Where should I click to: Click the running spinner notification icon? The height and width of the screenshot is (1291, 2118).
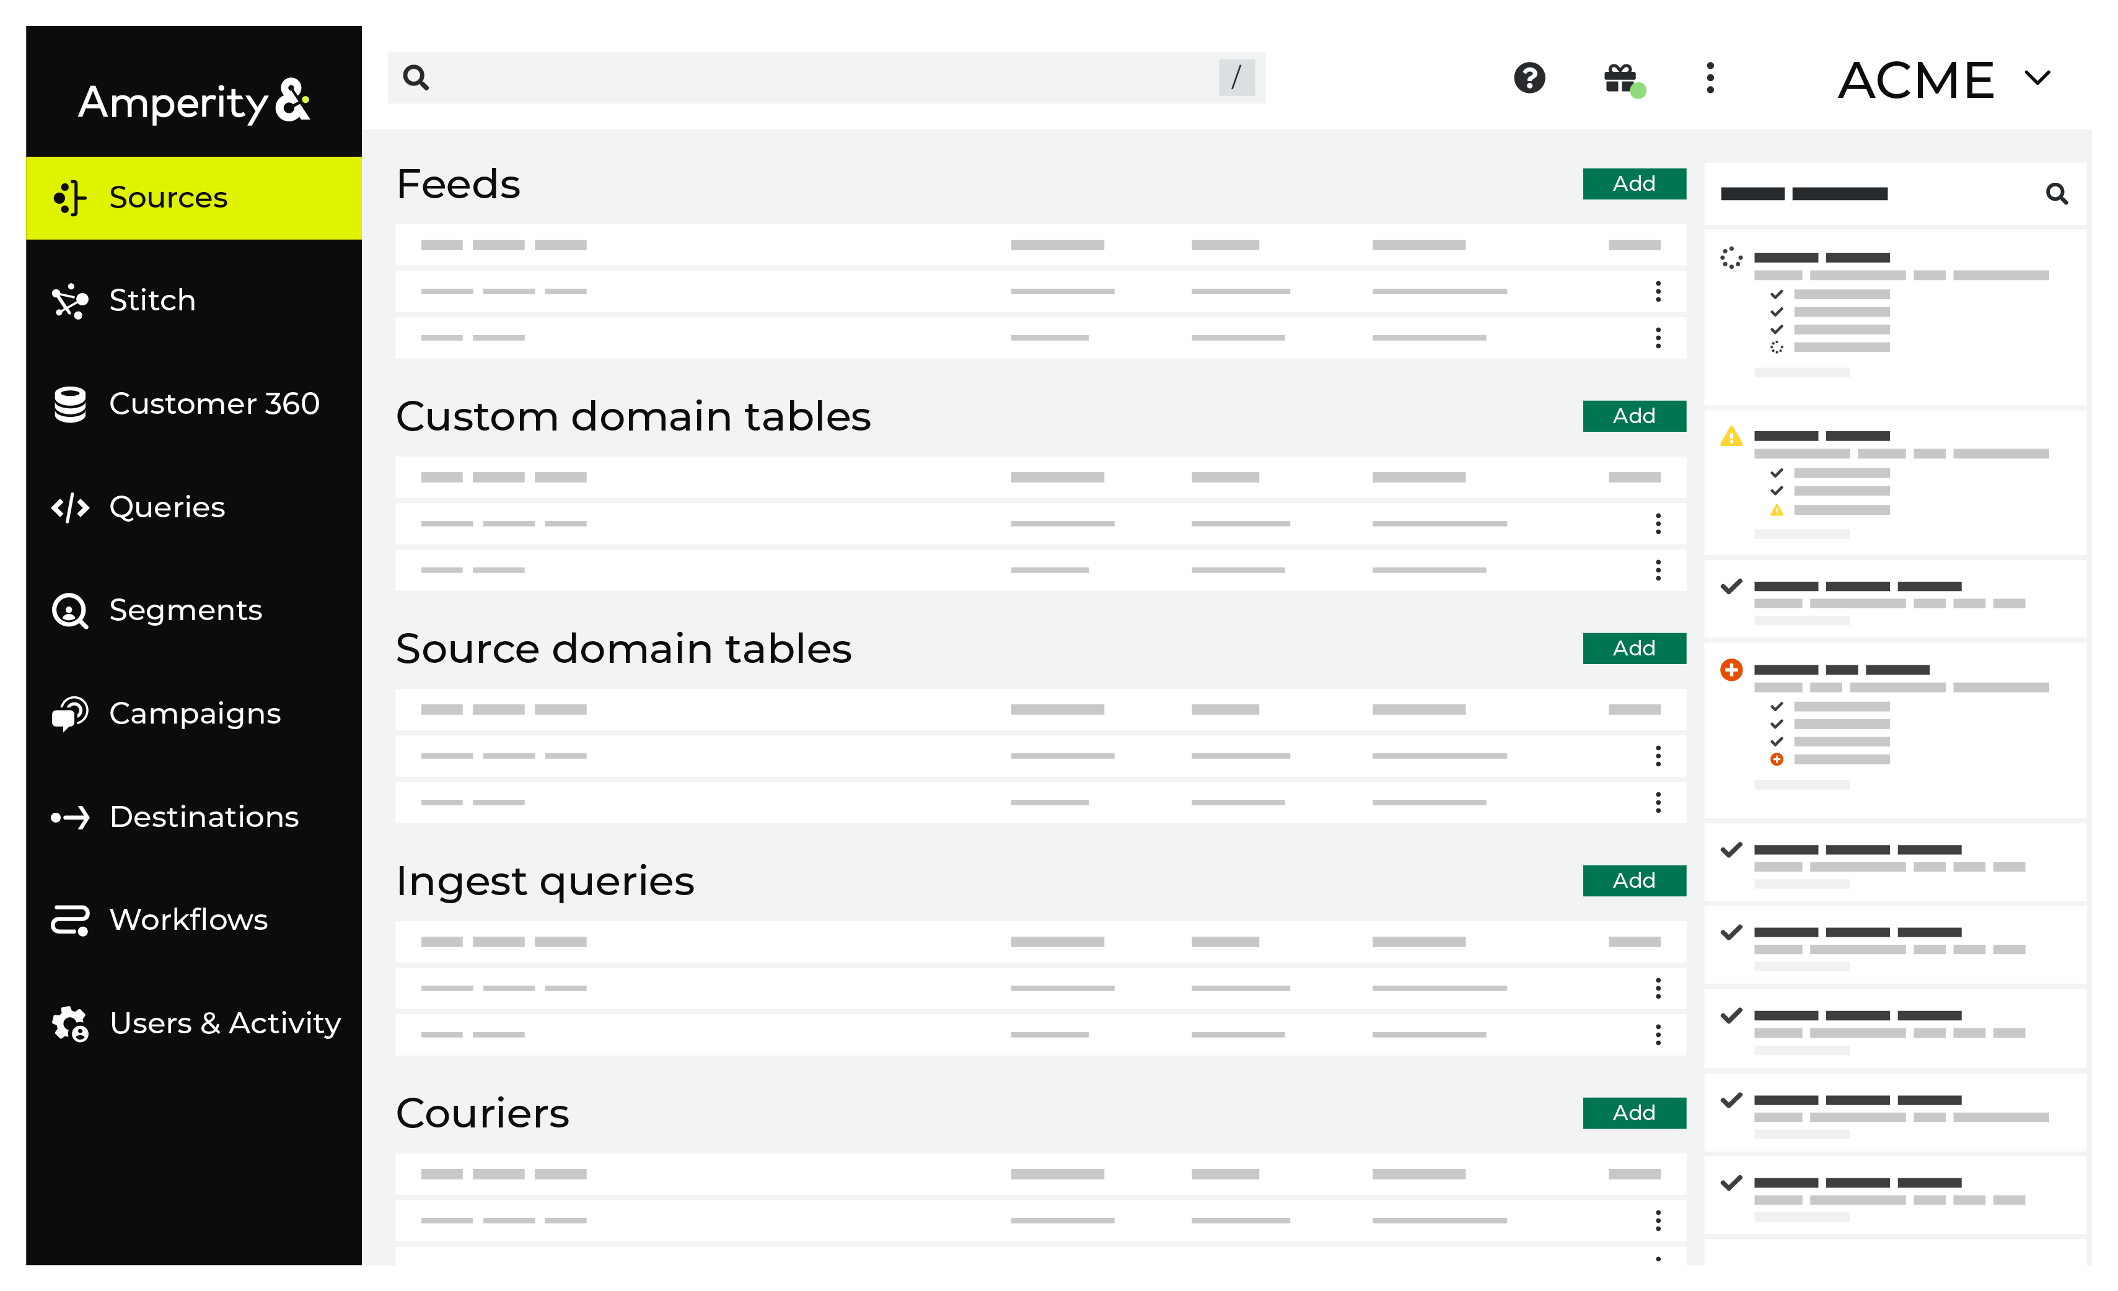pyautogui.click(x=1731, y=258)
